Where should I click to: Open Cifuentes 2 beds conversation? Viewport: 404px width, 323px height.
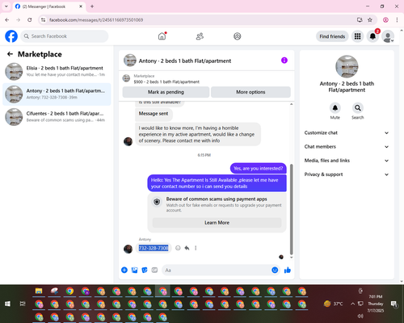pos(57,117)
